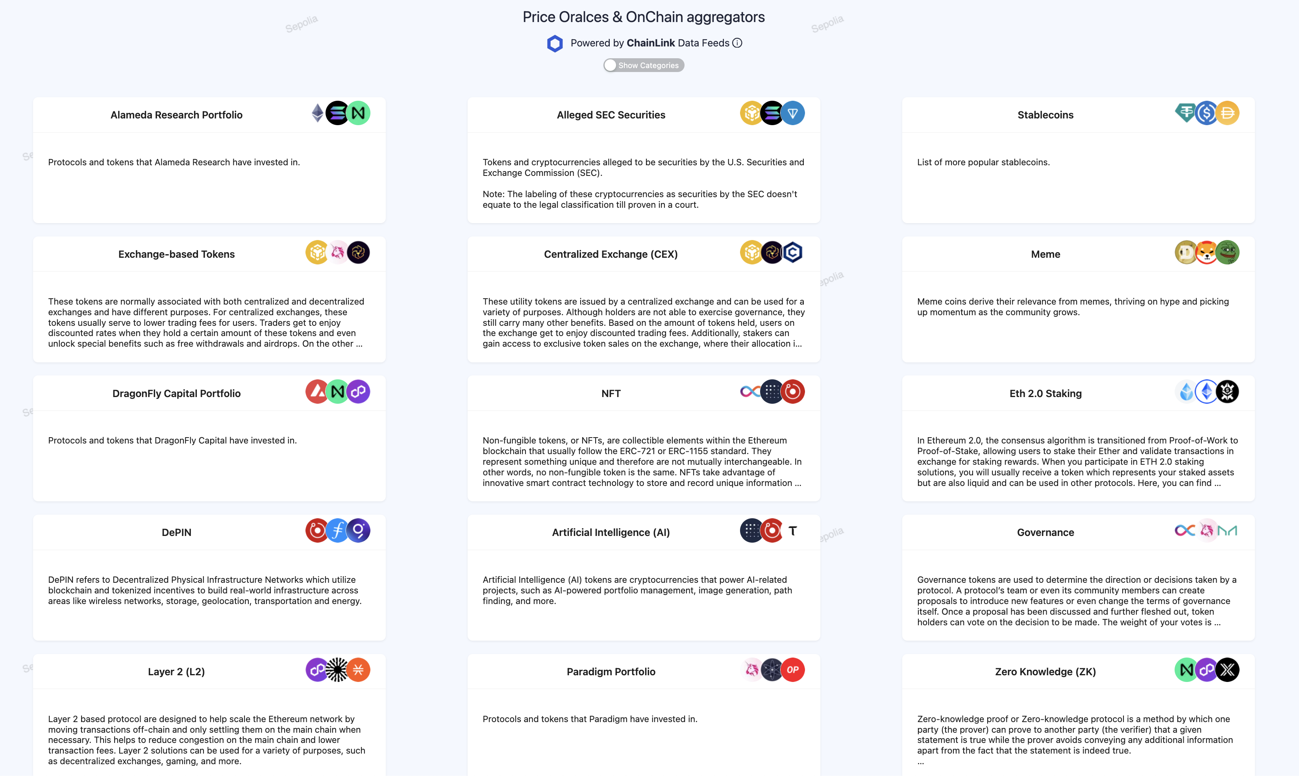The width and height of the screenshot is (1299, 776).
Task: Click the Tether icon in Stablecoins card
Action: 1186,113
